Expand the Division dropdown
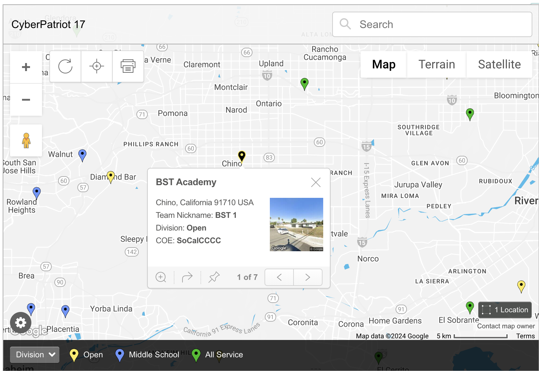Screen dimensions: 539x371 point(35,355)
